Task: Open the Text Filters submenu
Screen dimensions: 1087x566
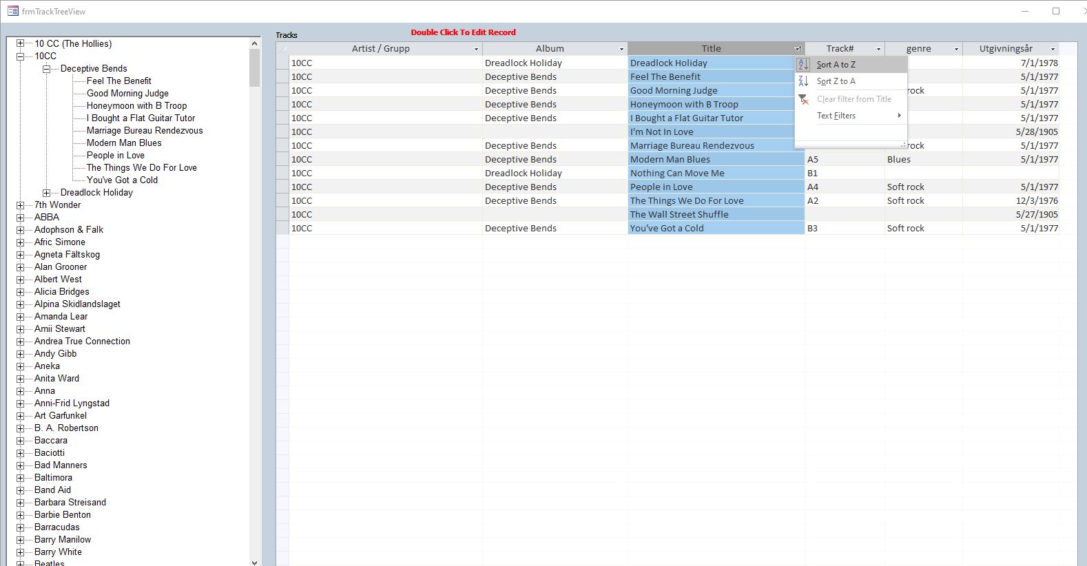Action: [851, 116]
